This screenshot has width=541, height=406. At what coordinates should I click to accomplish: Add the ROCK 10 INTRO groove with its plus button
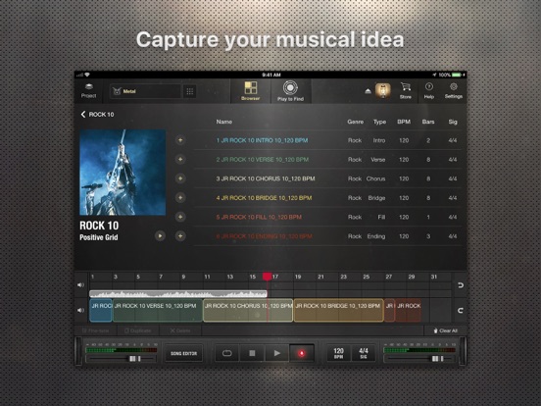pos(180,140)
